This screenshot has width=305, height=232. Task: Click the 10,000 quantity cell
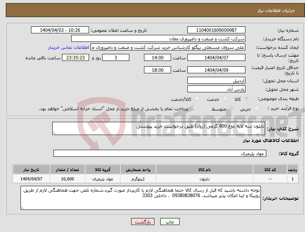(x=67, y=179)
